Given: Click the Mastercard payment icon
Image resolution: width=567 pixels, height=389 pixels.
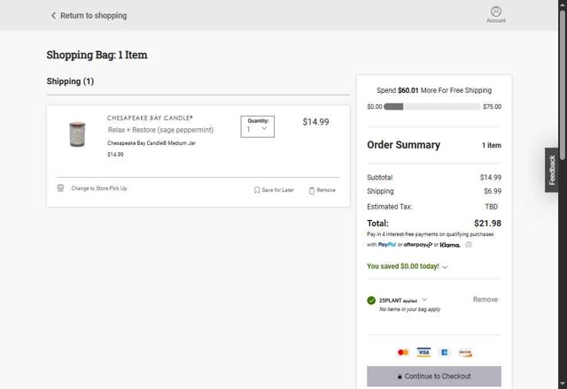Looking at the screenshot, I should [403, 352].
